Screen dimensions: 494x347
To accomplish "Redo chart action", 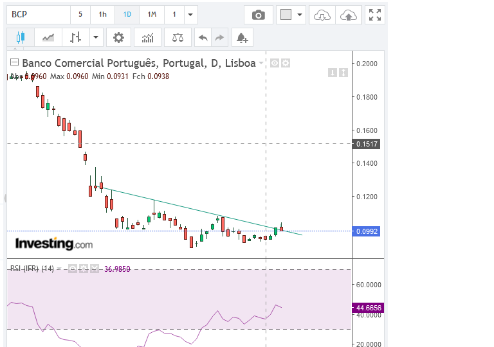I will coord(219,37).
